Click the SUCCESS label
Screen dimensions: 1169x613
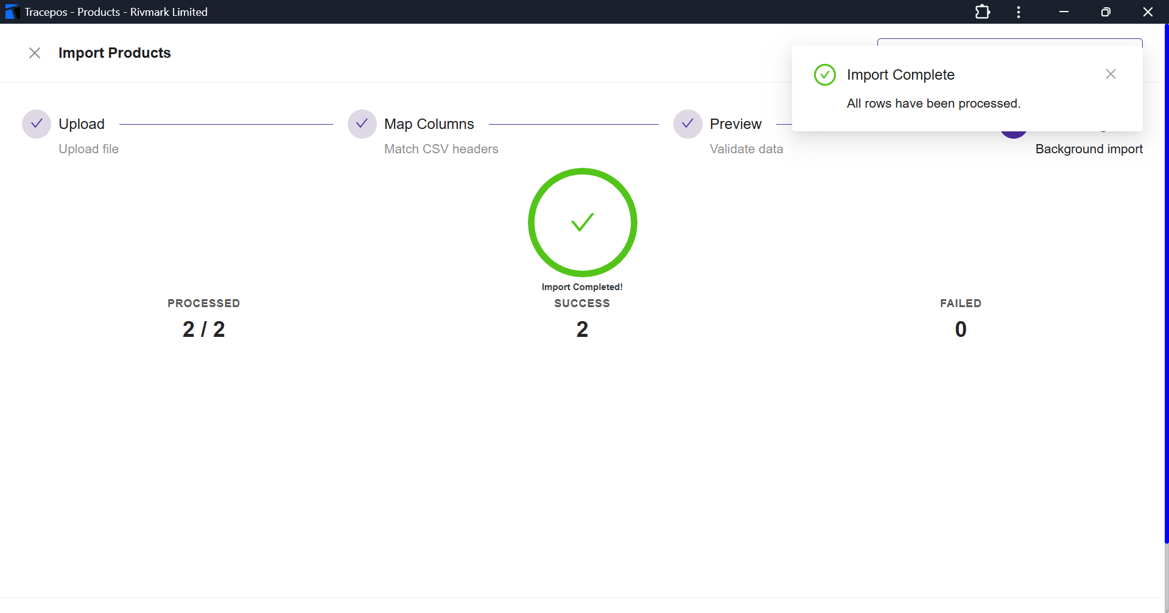click(x=582, y=303)
